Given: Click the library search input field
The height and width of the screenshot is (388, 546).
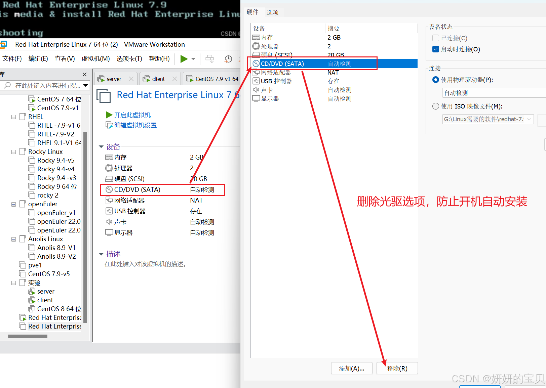Looking at the screenshot, I should tap(42, 85).
